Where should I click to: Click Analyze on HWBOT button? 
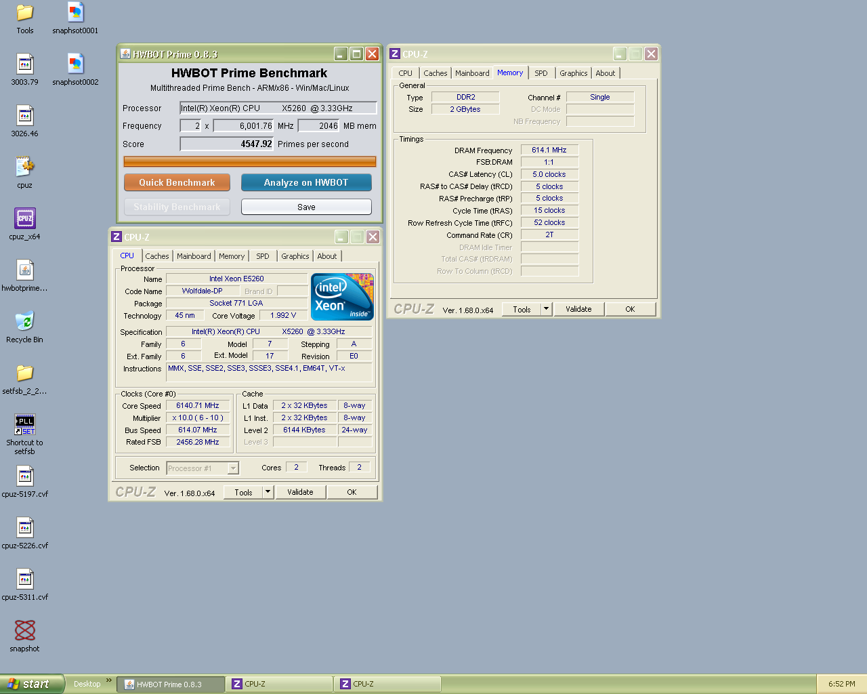pyautogui.click(x=306, y=183)
